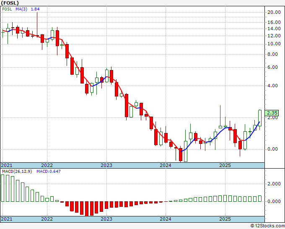This screenshot has height=229, width=285.
Task: Click the MACD(26,12,9) indicator label
Action: pyautogui.click(x=17, y=172)
